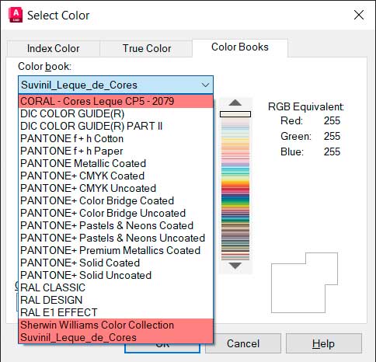Select PANTONE+ Solid Uncoated color book
Screen dimensions: 376x362
coord(116,275)
